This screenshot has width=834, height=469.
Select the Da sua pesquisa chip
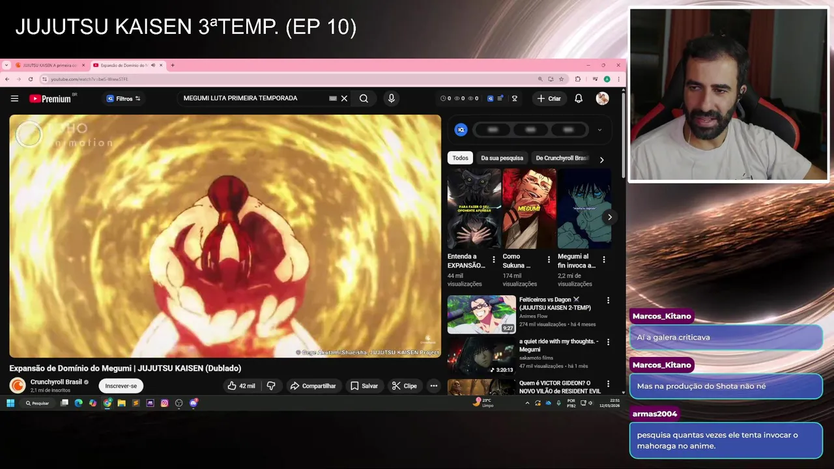pyautogui.click(x=502, y=158)
